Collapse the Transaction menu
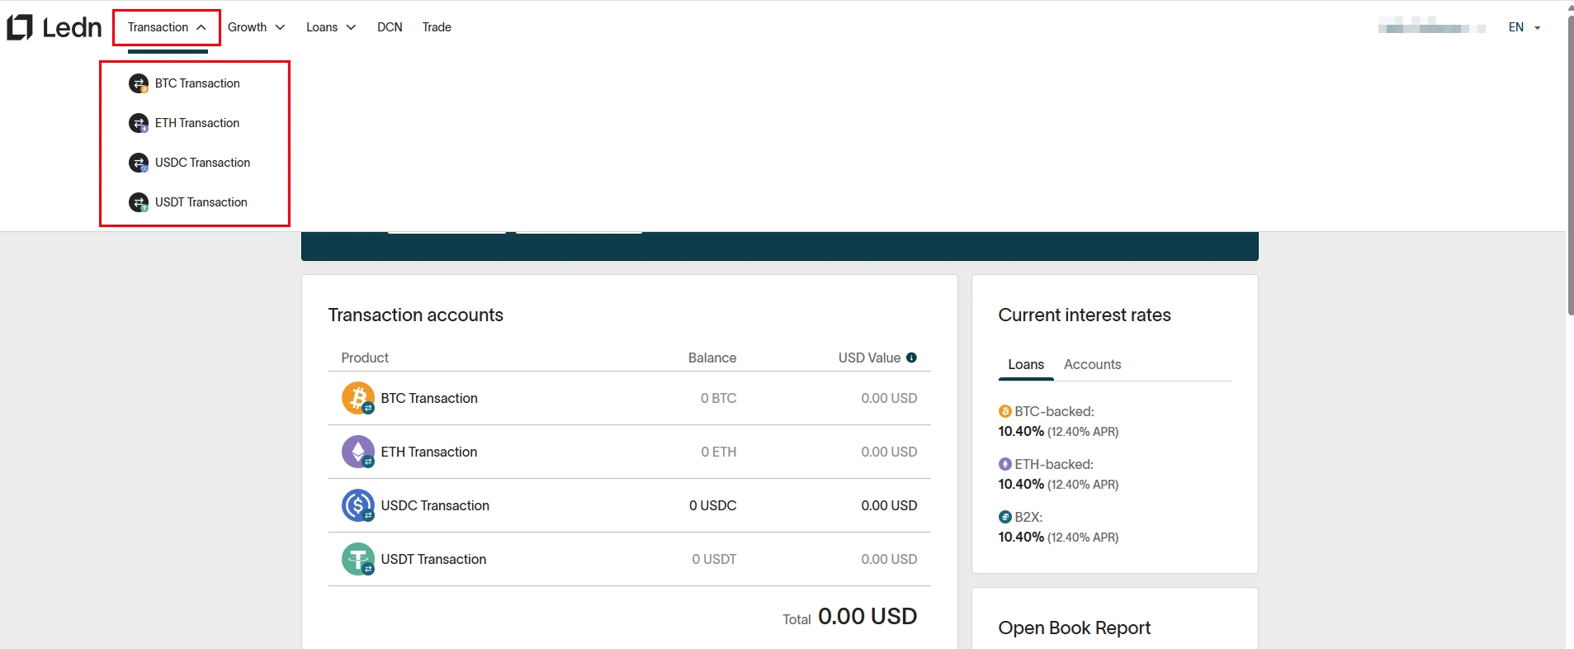 pyautogui.click(x=167, y=27)
